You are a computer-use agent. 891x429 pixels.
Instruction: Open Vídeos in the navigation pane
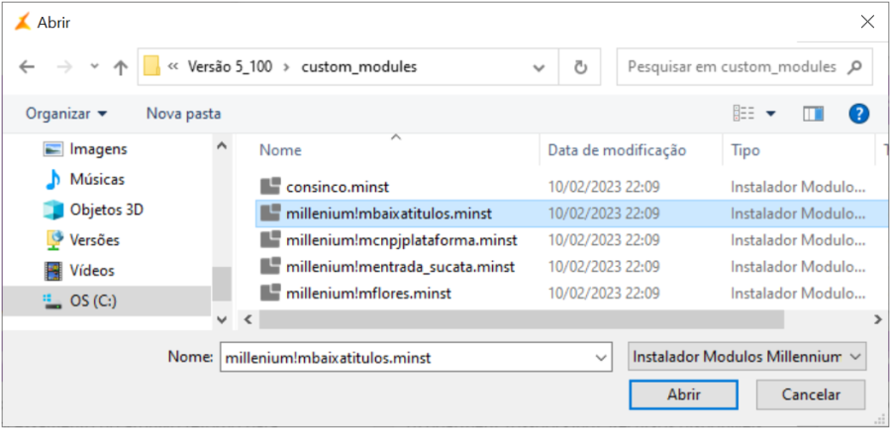click(92, 270)
